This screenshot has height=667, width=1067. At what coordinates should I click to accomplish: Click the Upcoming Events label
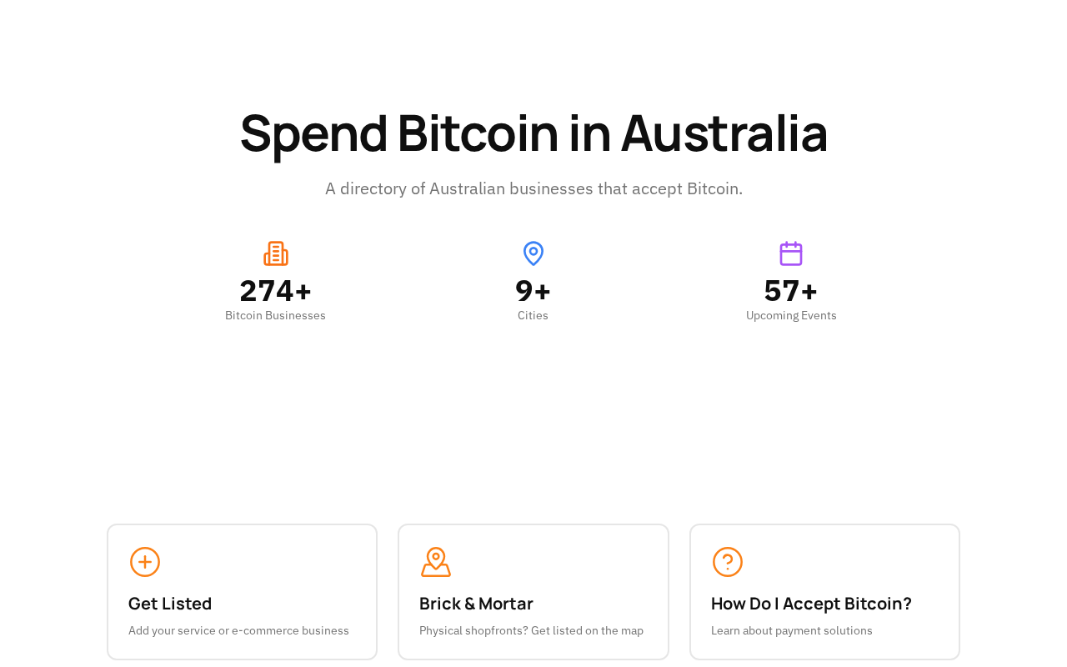[791, 315]
